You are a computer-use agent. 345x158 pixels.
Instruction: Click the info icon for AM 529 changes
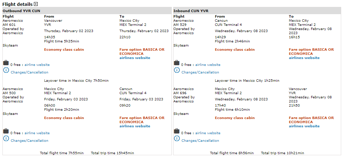pyautogui.click(x=177, y=70)
